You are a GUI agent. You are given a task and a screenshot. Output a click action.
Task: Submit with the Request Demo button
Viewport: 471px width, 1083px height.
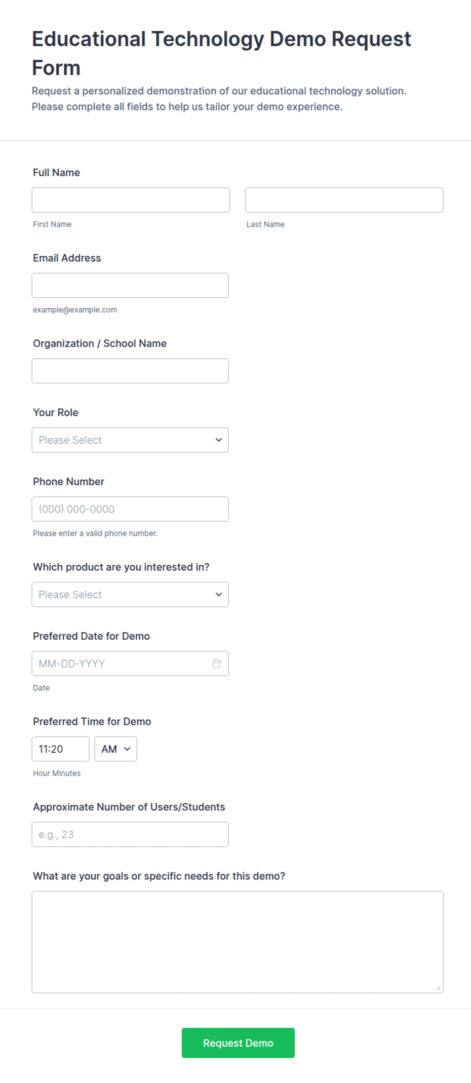(x=238, y=1042)
